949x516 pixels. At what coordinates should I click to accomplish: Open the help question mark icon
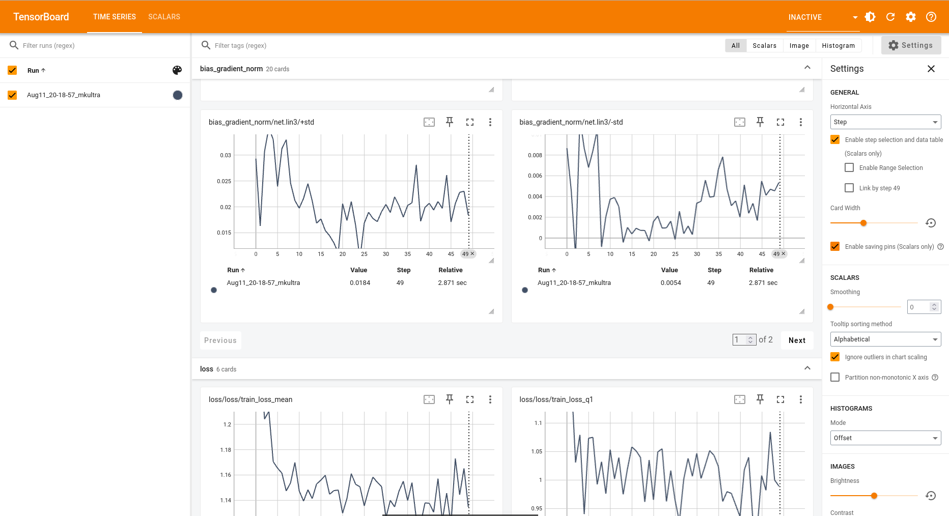click(x=931, y=17)
